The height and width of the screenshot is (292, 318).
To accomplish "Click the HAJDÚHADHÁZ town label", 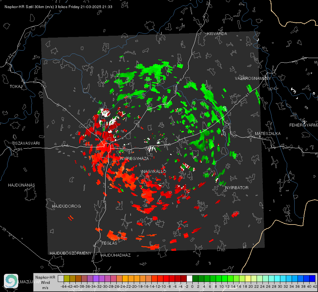I will pos(116,255).
